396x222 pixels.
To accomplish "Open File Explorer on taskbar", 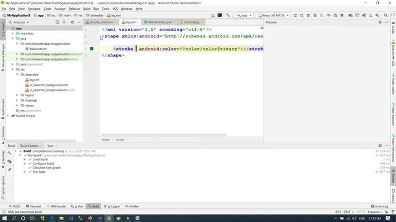I will pyautogui.click(x=61, y=218).
